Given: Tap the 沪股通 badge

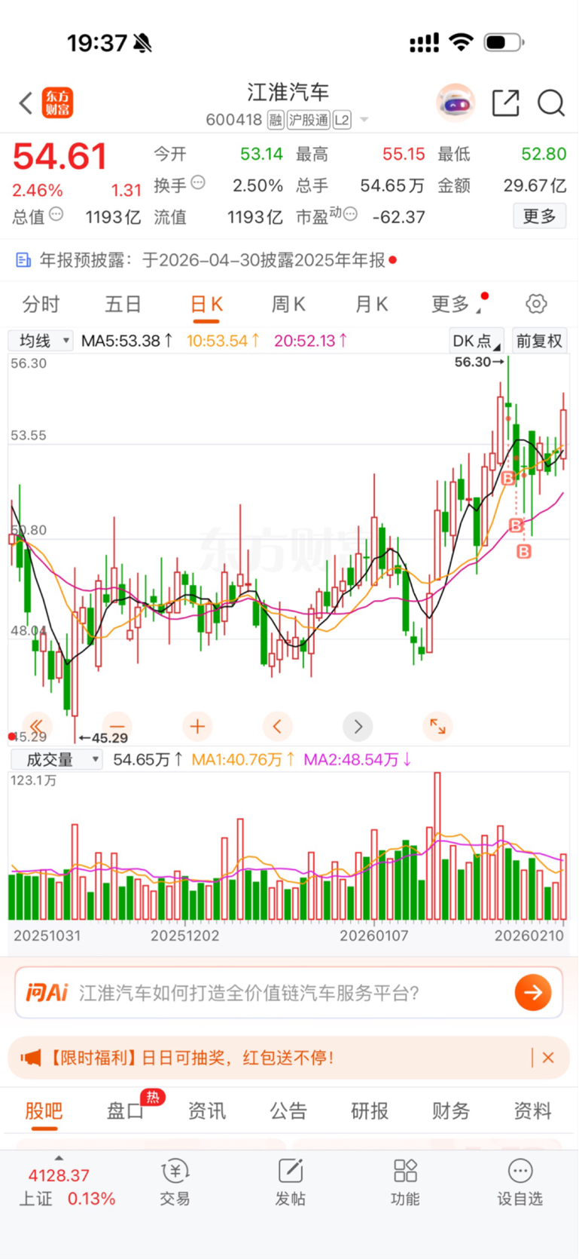Looking at the screenshot, I should (309, 120).
